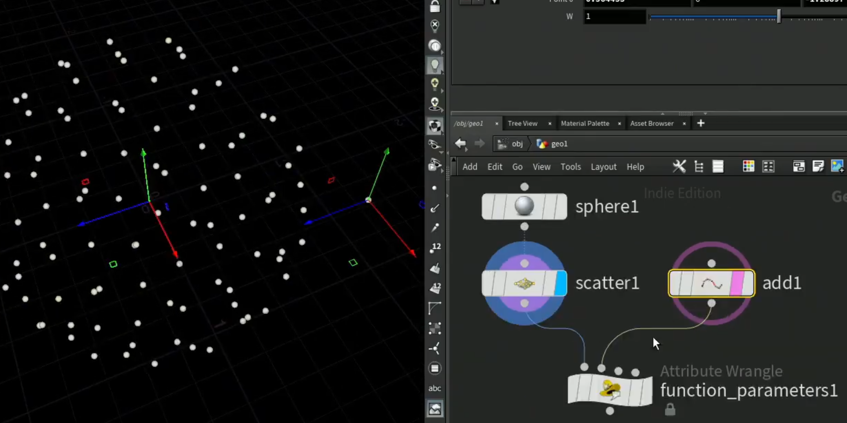Toggle the background image display icon
847x423 pixels.
coord(435,409)
